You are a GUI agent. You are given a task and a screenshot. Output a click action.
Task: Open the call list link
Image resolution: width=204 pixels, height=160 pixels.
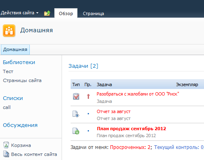(x=7, y=107)
